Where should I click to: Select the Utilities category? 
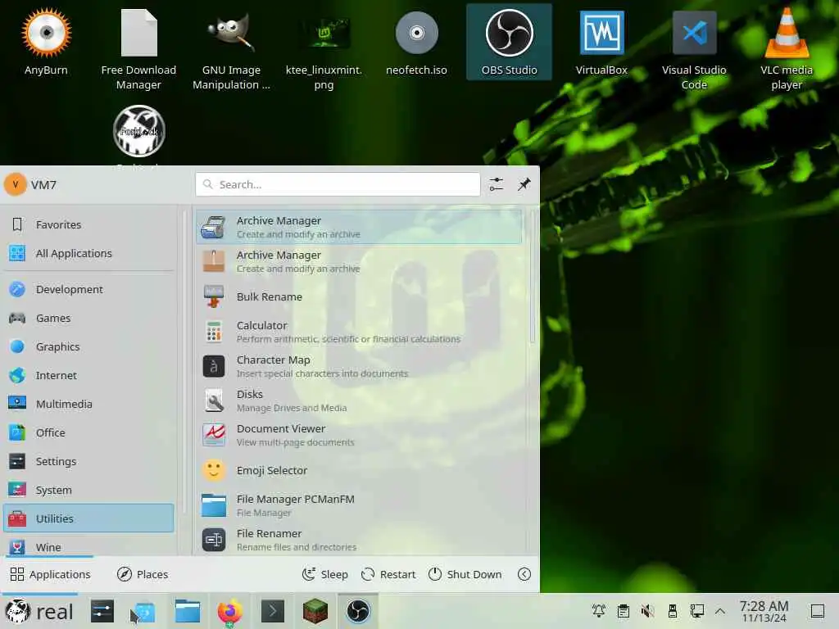tap(88, 518)
